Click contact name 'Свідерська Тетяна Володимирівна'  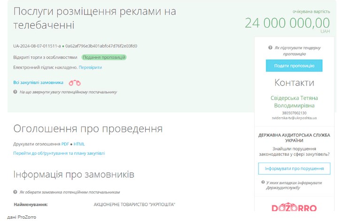pyautogui.click(x=294, y=102)
